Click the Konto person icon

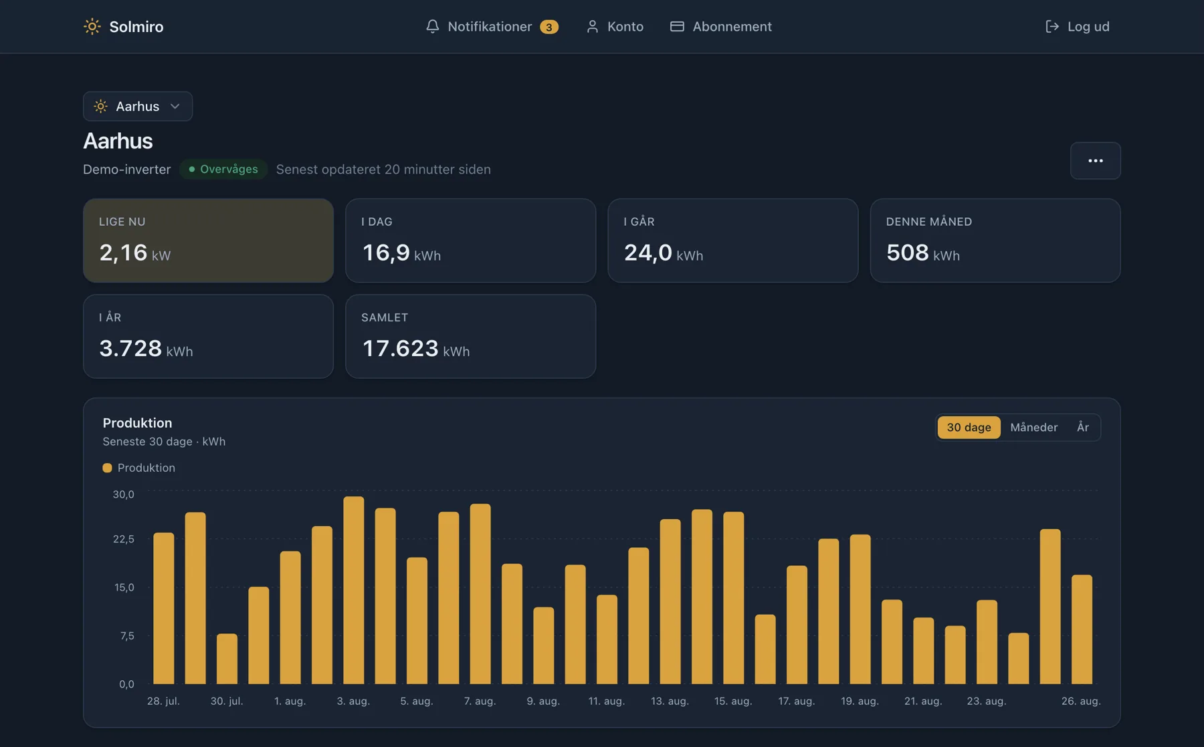pyautogui.click(x=592, y=26)
